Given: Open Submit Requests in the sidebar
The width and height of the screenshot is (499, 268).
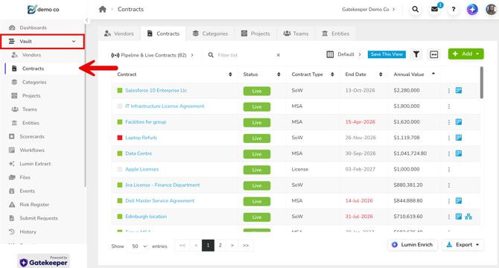Looking at the screenshot, I should (39, 218).
